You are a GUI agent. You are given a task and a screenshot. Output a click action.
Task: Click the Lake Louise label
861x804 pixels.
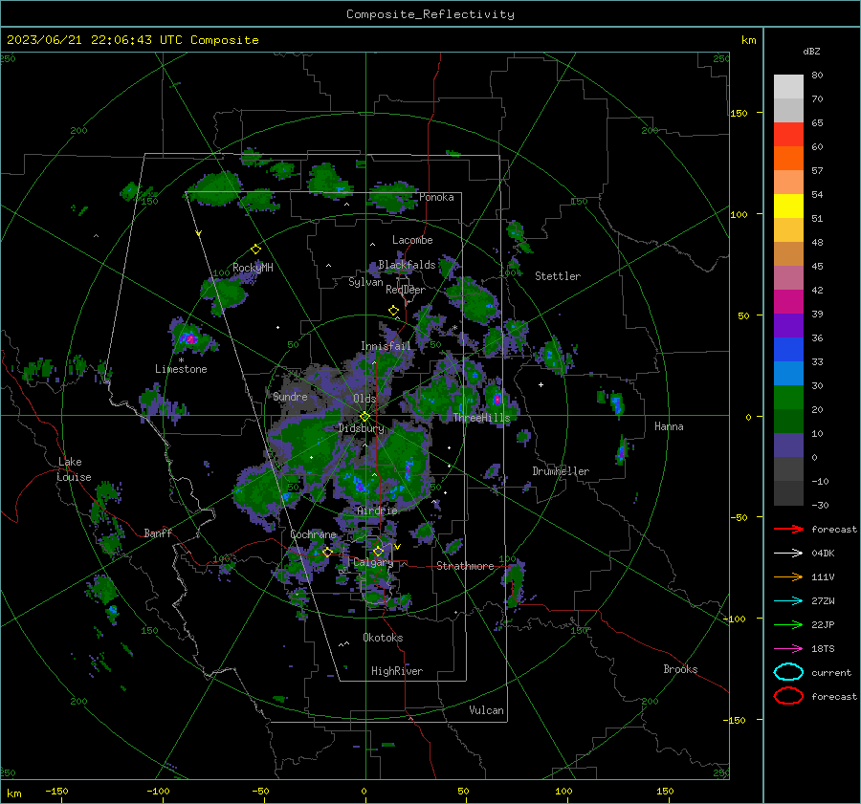tap(74, 469)
